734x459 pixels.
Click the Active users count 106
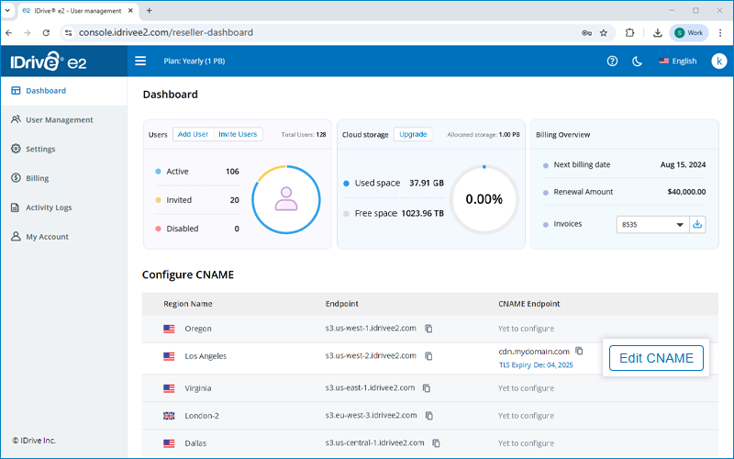(x=232, y=172)
